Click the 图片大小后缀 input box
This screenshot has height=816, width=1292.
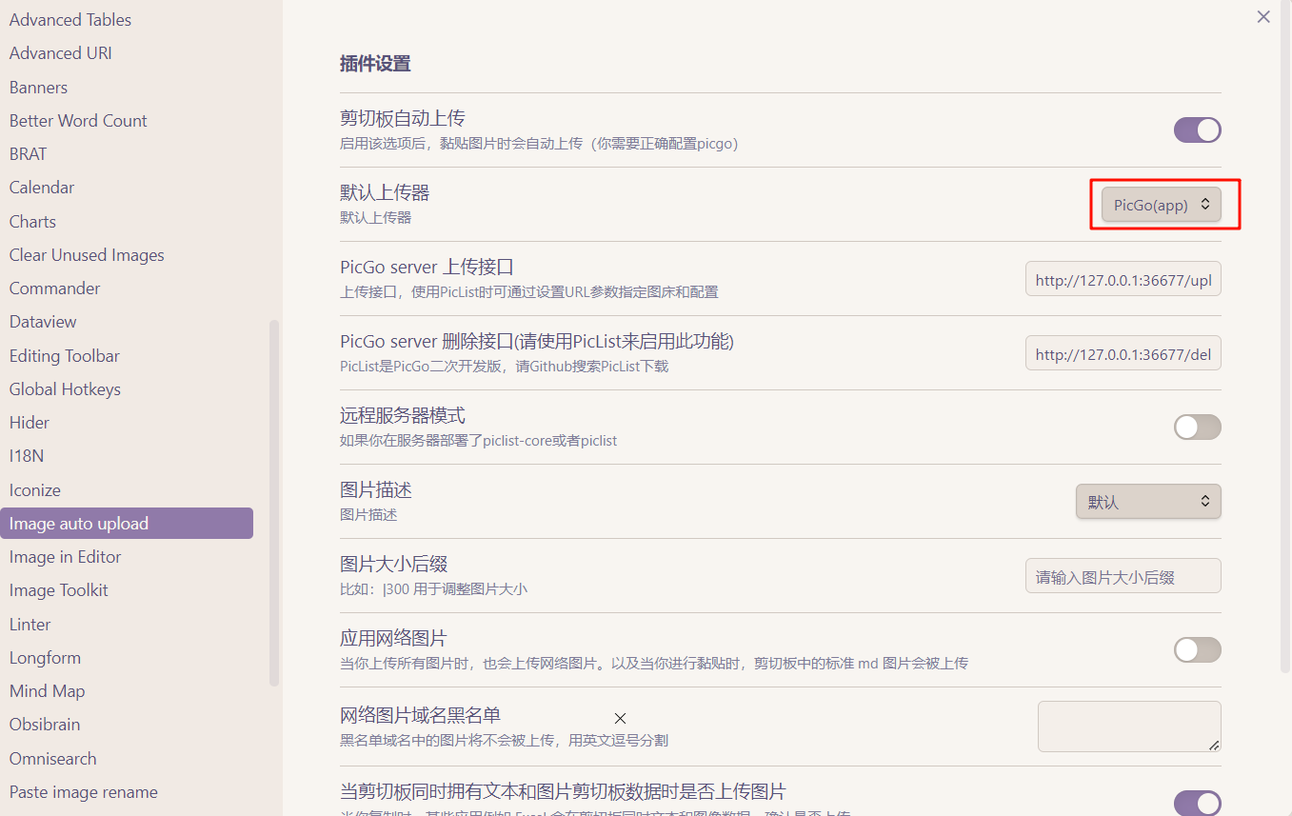1123,577
